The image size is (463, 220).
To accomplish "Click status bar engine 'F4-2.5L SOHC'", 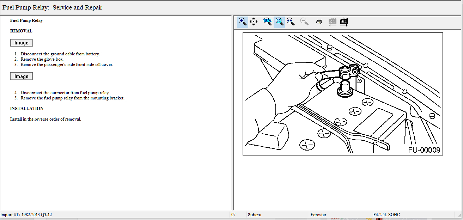I will [386, 215].
